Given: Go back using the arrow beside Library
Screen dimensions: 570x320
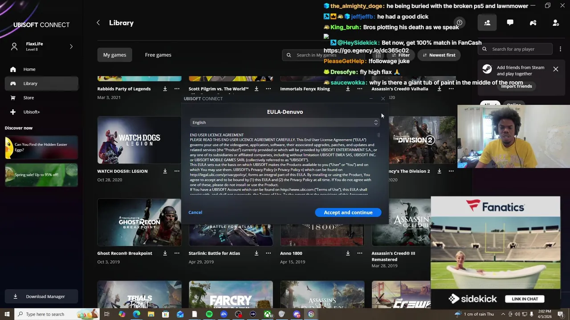Looking at the screenshot, I should (x=98, y=23).
